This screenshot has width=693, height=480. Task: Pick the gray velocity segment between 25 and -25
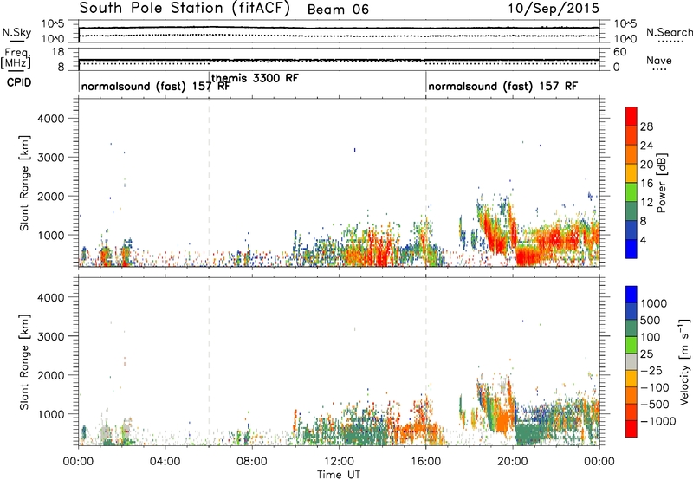[x=631, y=361]
